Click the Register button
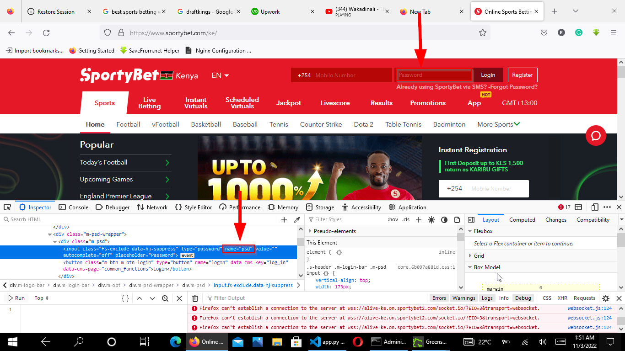Image resolution: width=625 pixels, height=351 pixels. (x=523, y=75)
